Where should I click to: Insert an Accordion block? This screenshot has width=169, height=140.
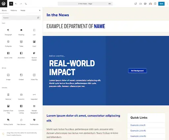(21, 55)
